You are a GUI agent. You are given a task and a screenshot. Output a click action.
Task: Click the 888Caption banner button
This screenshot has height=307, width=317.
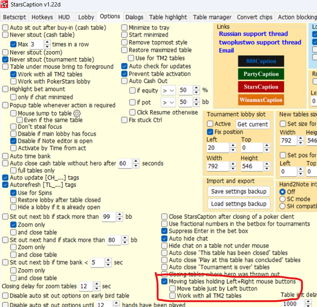pos(261,61)
